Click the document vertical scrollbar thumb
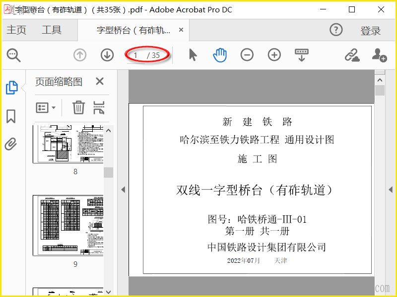 tap(380, 91)
